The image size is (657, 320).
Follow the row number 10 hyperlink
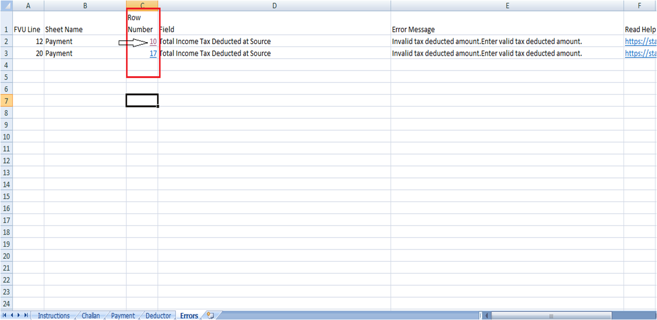pyautogui.click(x=153, y=42)
